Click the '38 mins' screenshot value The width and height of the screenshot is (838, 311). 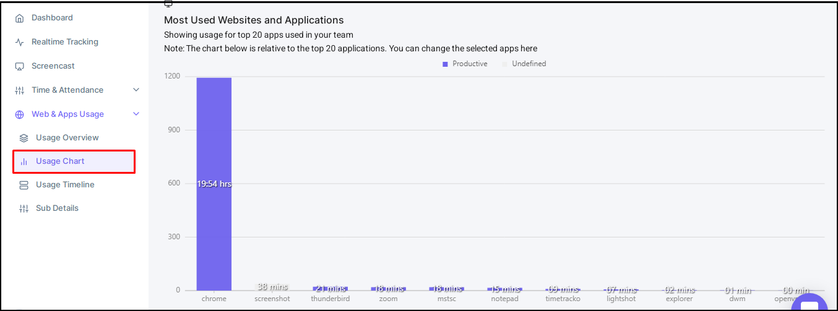pos(272,286)
